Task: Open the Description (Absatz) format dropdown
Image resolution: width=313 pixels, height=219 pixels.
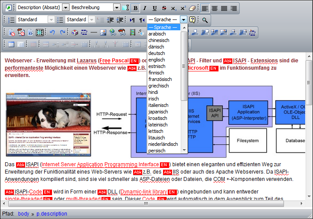Action: click(x=65, y=7)
